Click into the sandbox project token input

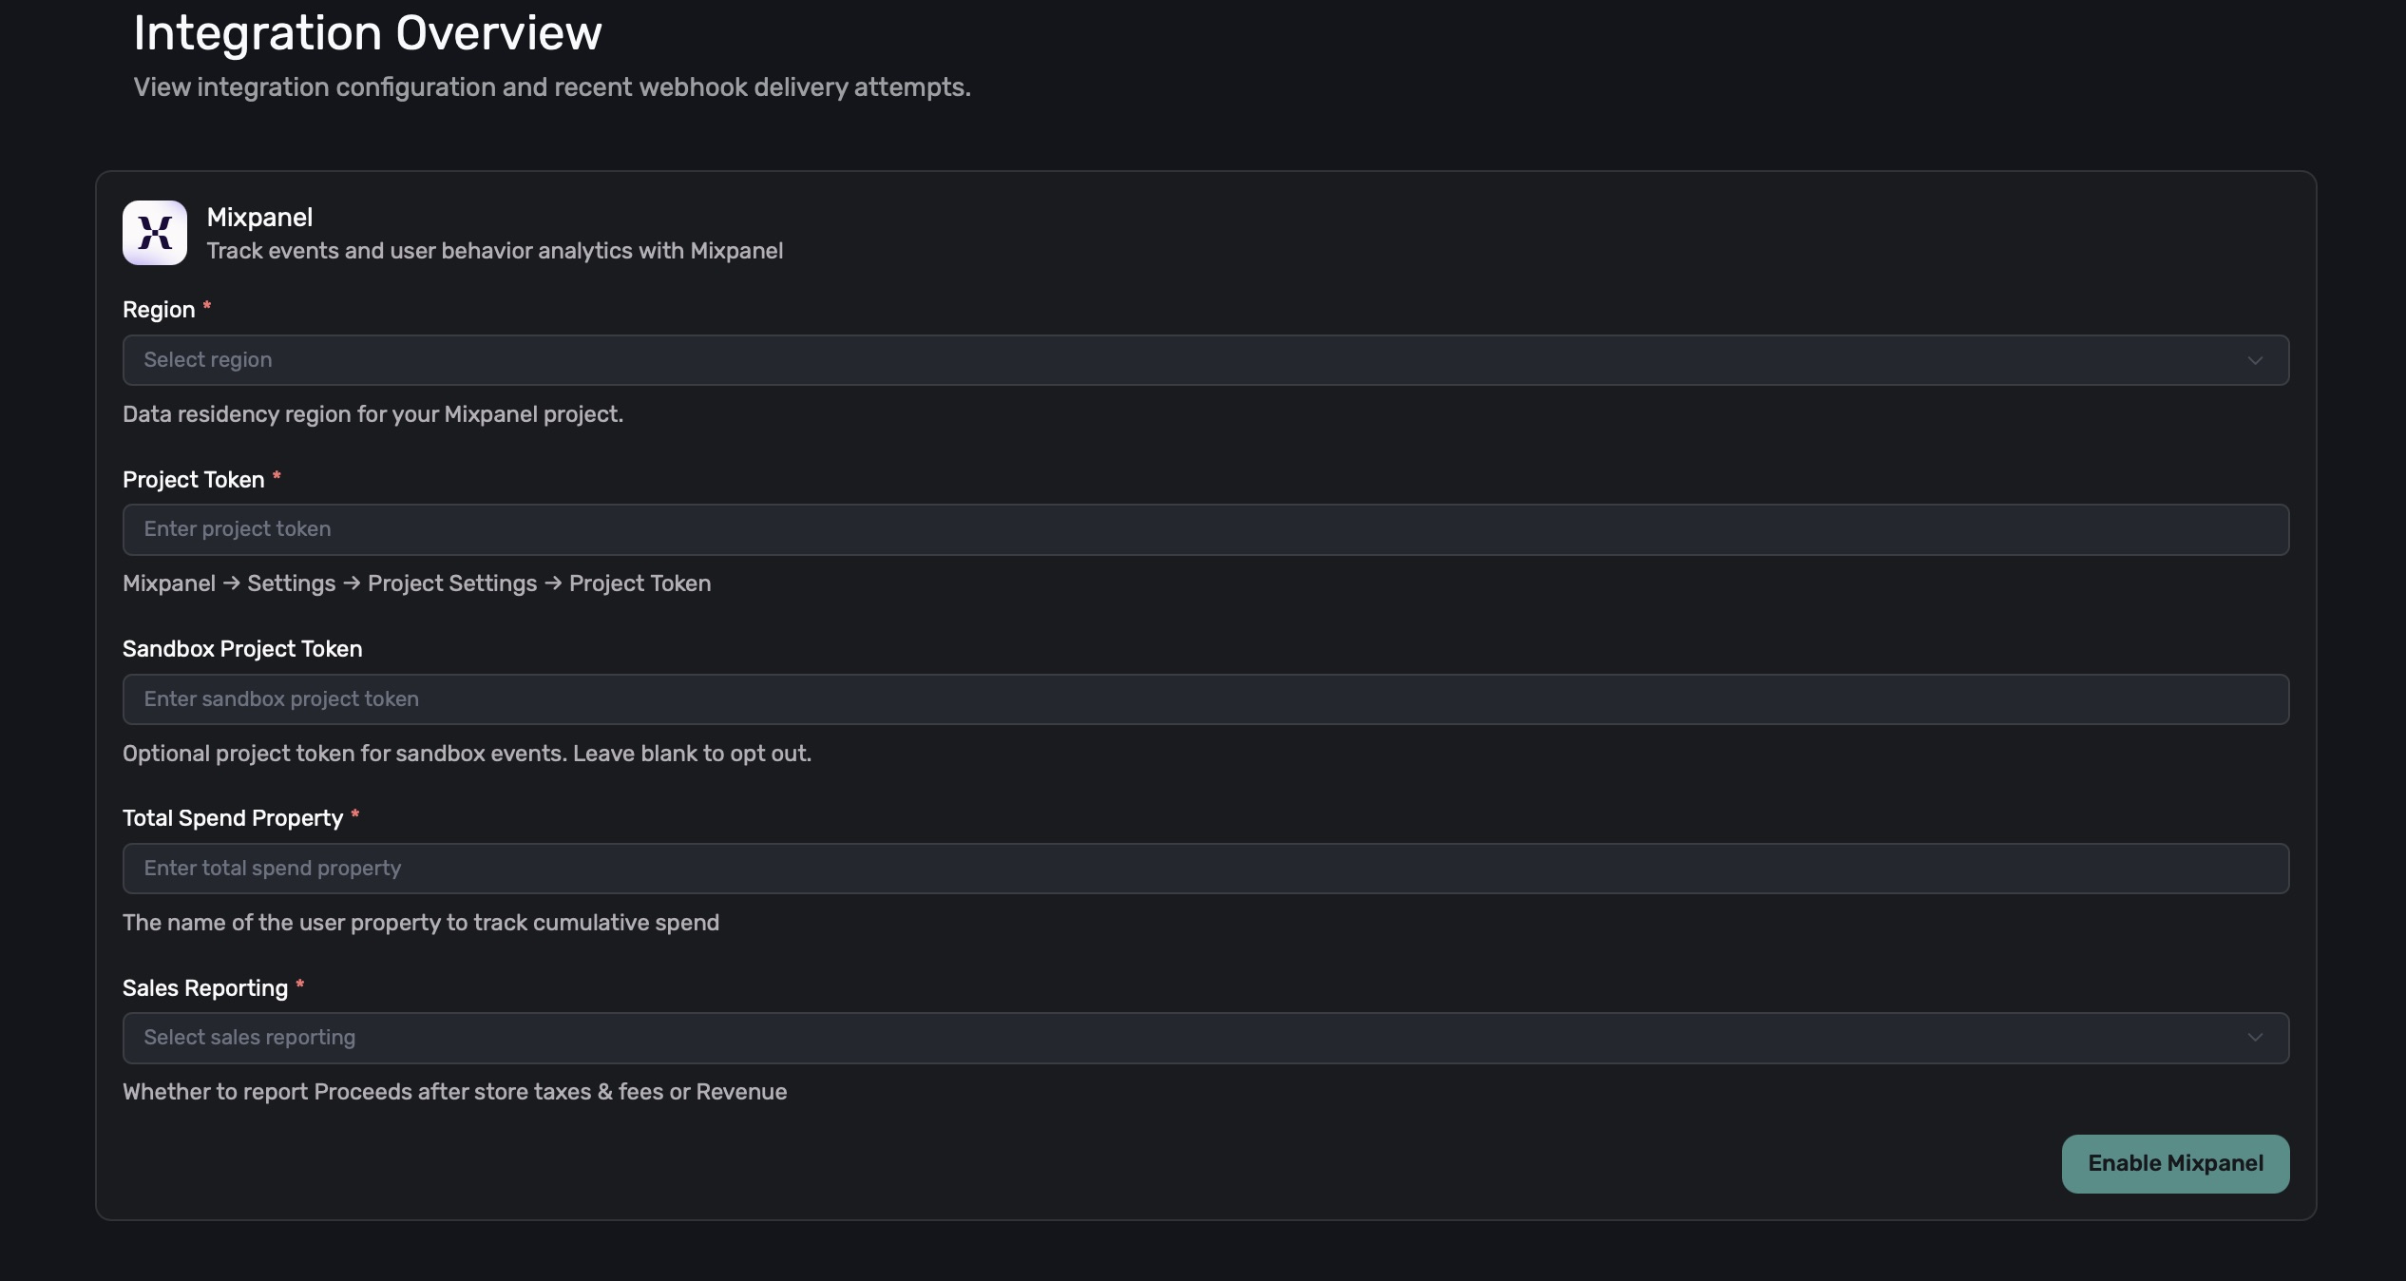click(1204, 699)
